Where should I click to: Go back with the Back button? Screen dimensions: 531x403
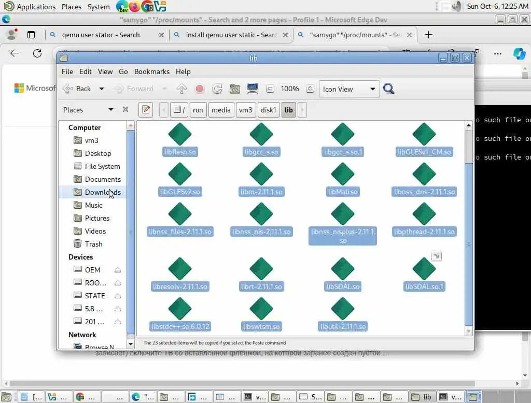point(77,89)
